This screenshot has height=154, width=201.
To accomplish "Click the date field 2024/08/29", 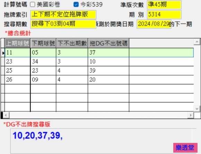I will point(154,24).
